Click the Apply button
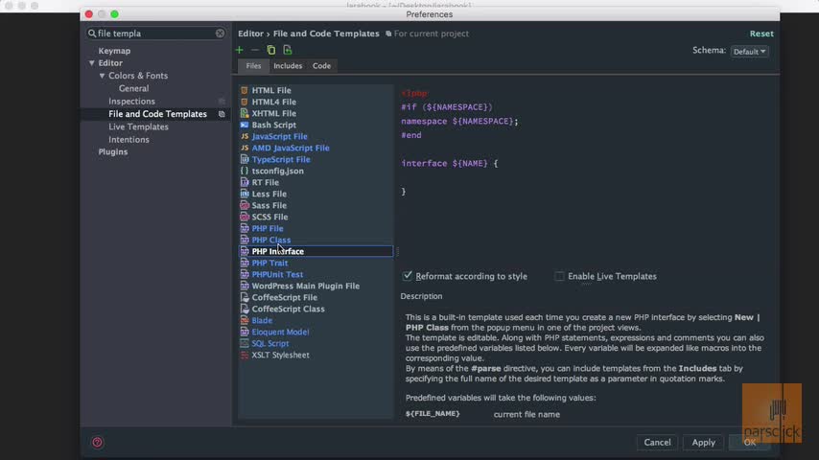This screenshot has width=819, height=460. tap(704, 442)
